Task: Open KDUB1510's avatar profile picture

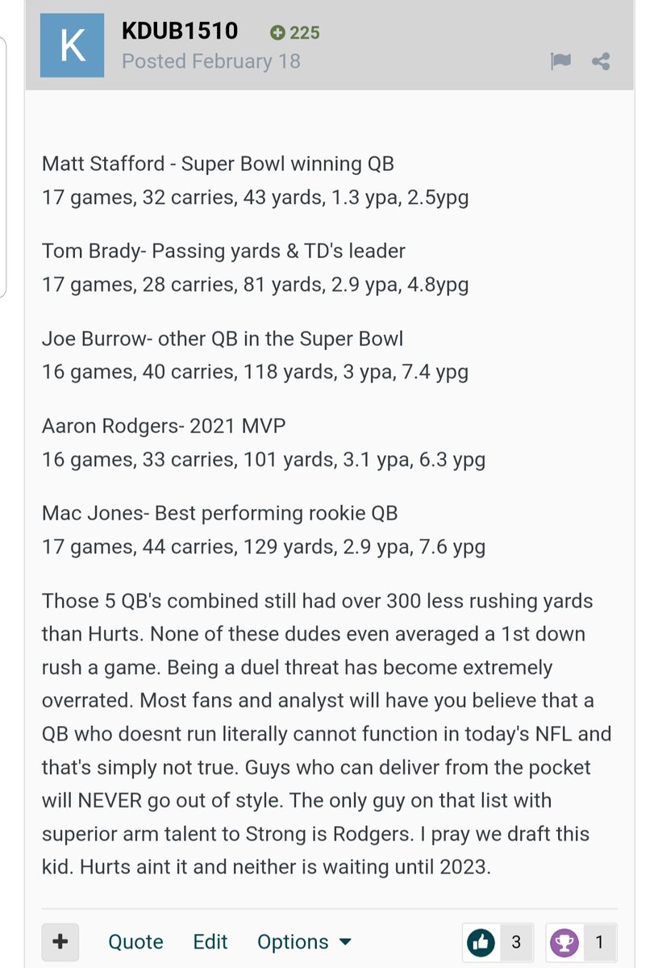Action: point(73,46)
